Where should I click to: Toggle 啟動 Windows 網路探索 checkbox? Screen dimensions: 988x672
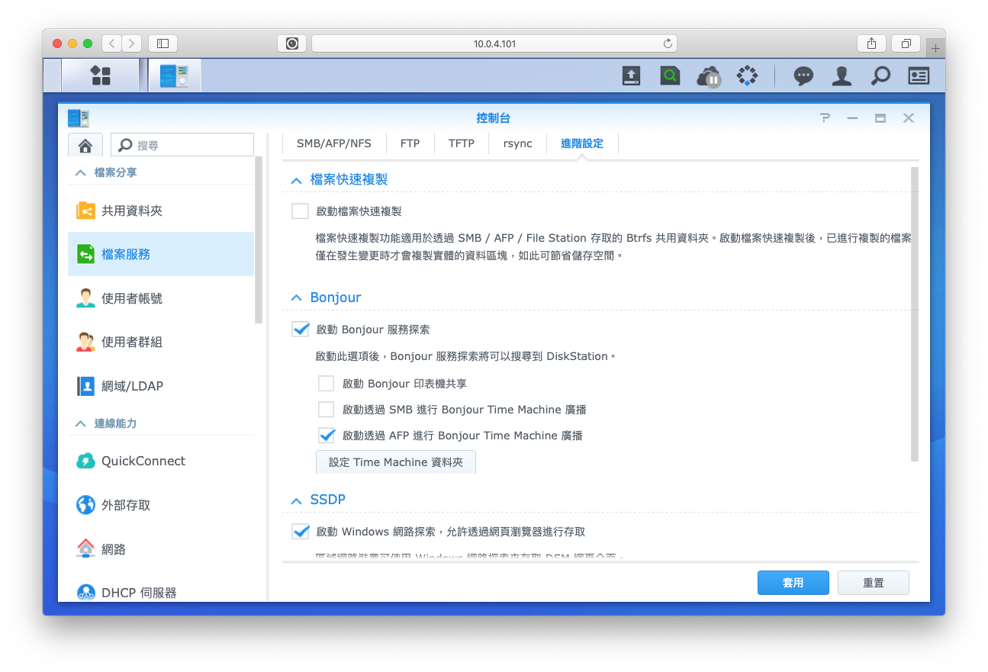[301, 532]
